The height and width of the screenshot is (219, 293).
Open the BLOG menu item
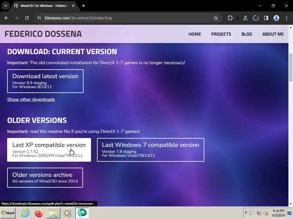247,34
